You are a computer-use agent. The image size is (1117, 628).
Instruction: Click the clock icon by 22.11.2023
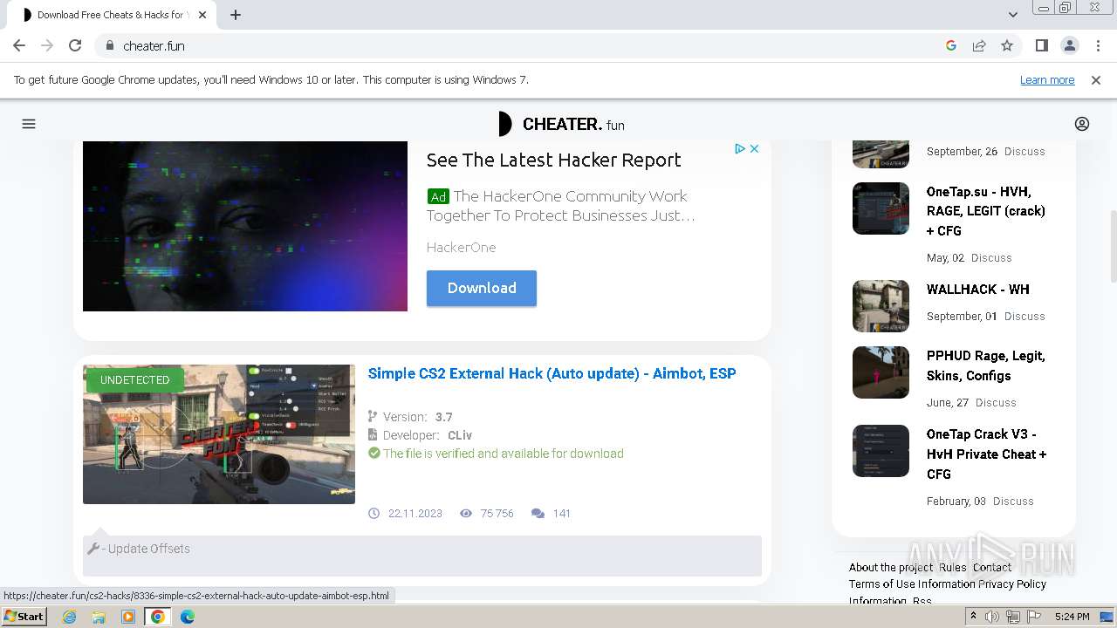(374, 514)
